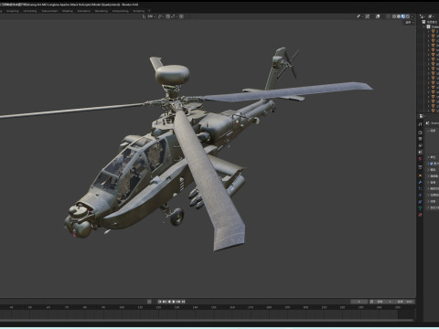Open the Output properties tab
439x329 pixels.
[420, 139]
